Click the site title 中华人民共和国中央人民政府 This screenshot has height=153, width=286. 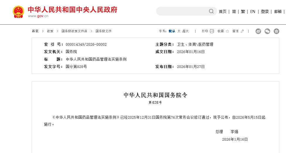72,10
